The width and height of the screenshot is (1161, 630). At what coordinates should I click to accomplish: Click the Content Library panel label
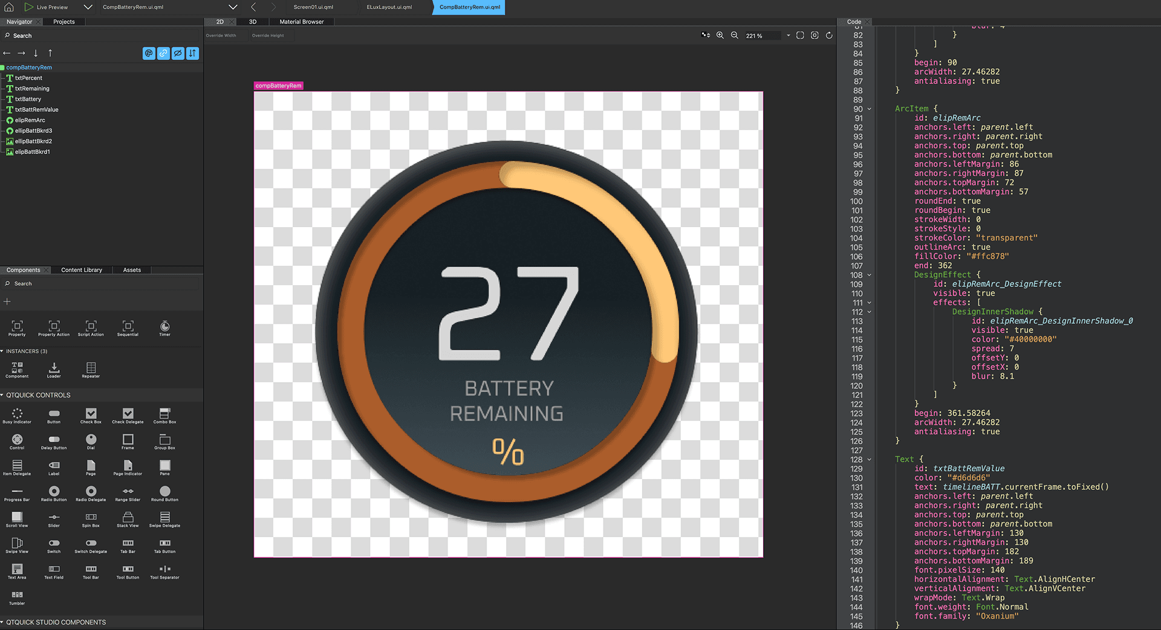point(81,270)
